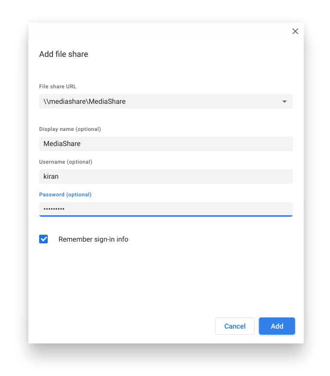Click the "Display name (optional)" label
This screenshot has width=330, height=376.
(x=70, y=129)
